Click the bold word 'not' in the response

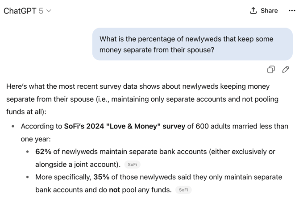(x=114, y=190)
